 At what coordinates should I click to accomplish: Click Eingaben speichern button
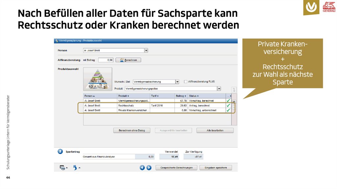[x=216, y=168]
